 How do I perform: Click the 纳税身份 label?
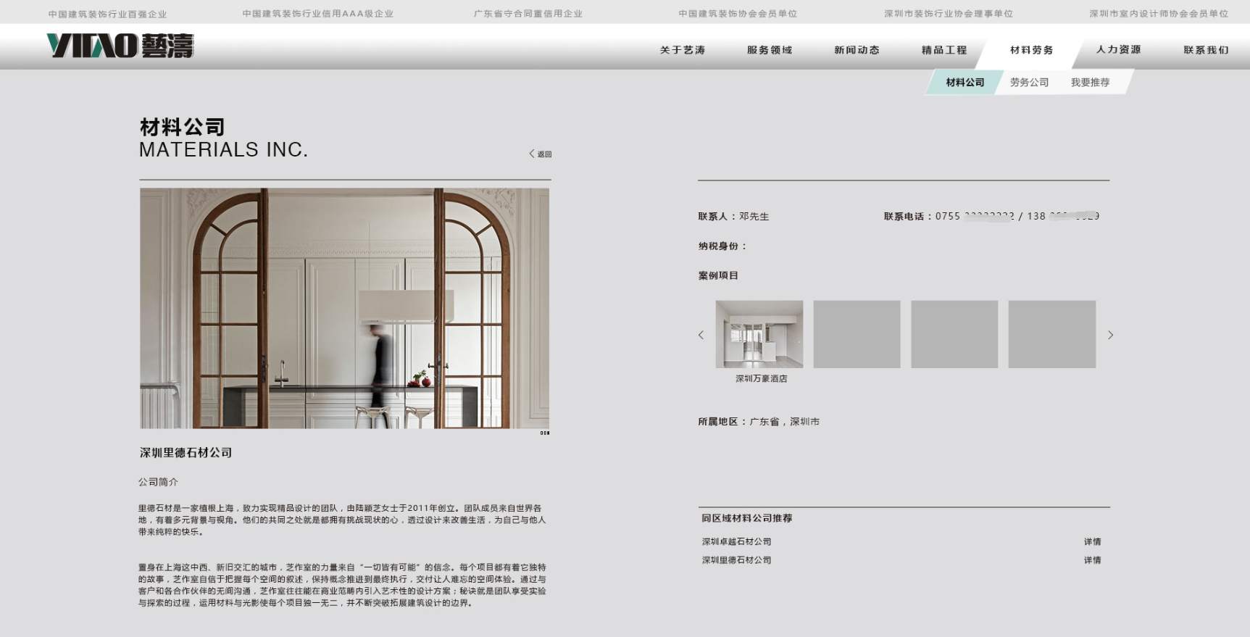tap(722, 246)
